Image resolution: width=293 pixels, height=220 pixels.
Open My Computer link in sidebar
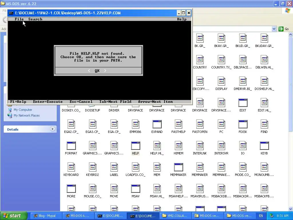23,110
